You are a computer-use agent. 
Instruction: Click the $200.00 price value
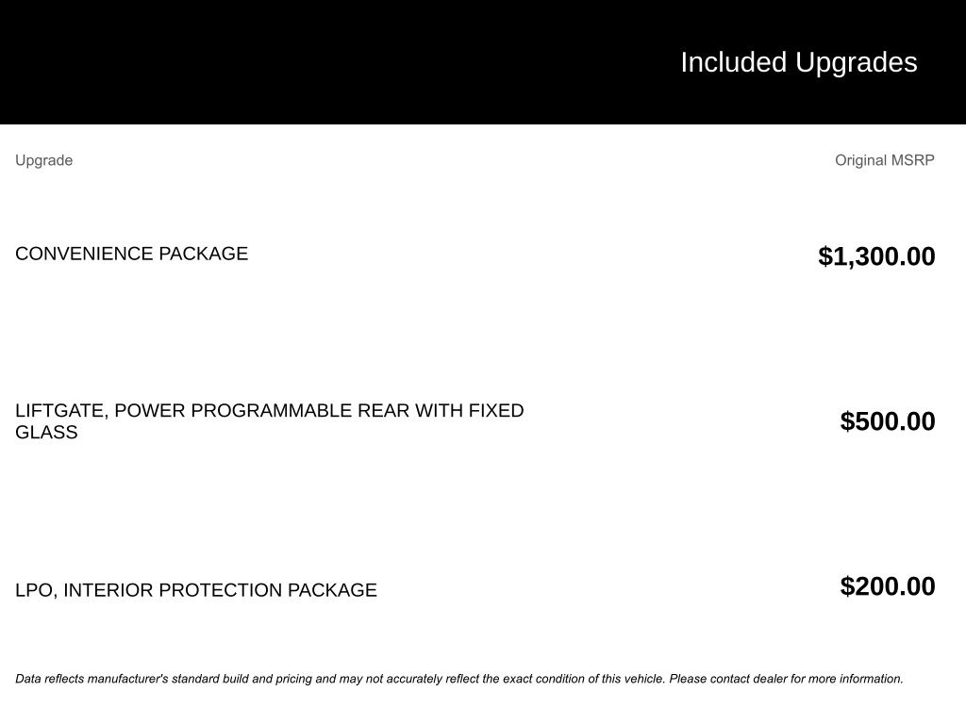click(x=888, y=586)
